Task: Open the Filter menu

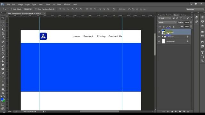Action: [48, 4]
